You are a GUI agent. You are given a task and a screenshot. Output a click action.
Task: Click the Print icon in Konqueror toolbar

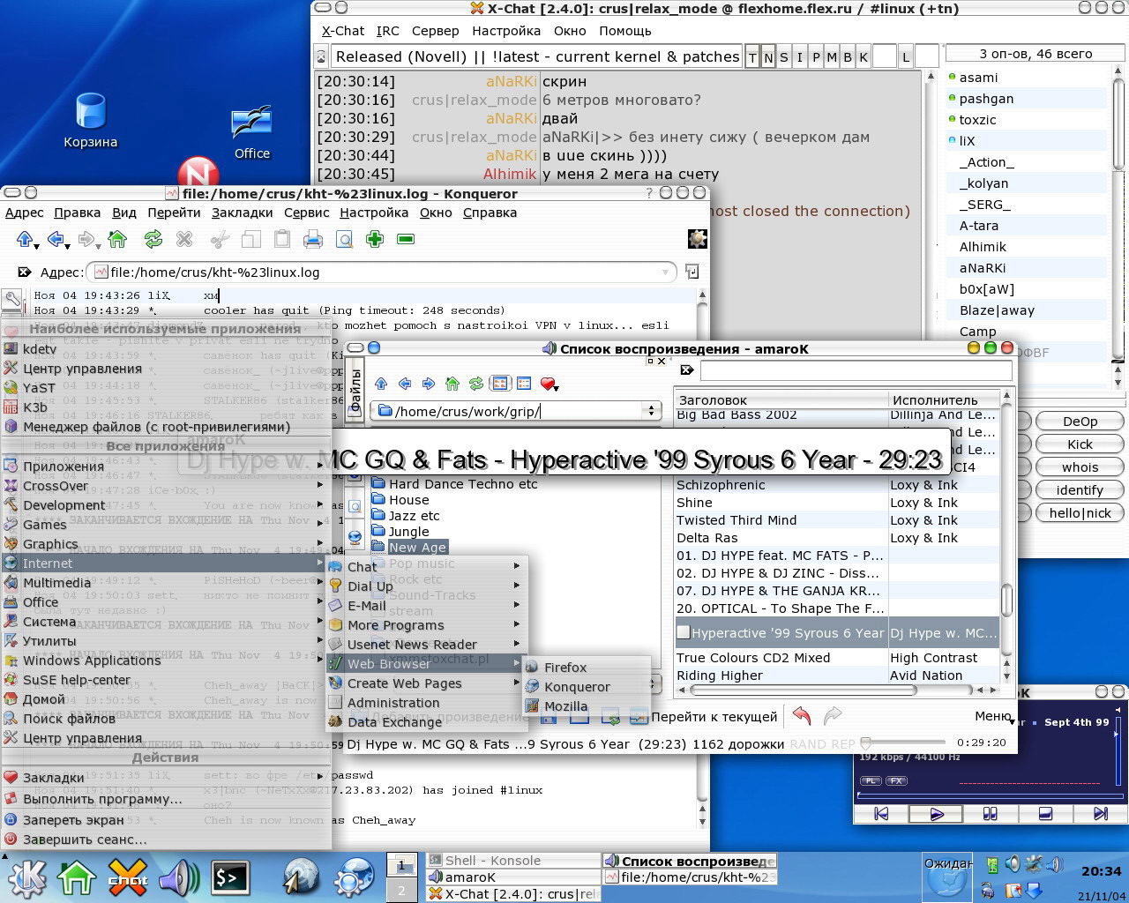(312, 239)
